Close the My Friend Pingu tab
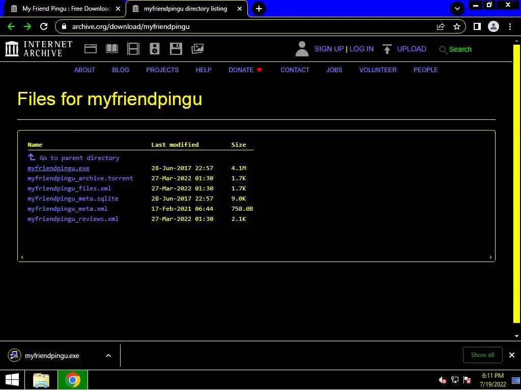521x390 pixels. click(118, 9)
